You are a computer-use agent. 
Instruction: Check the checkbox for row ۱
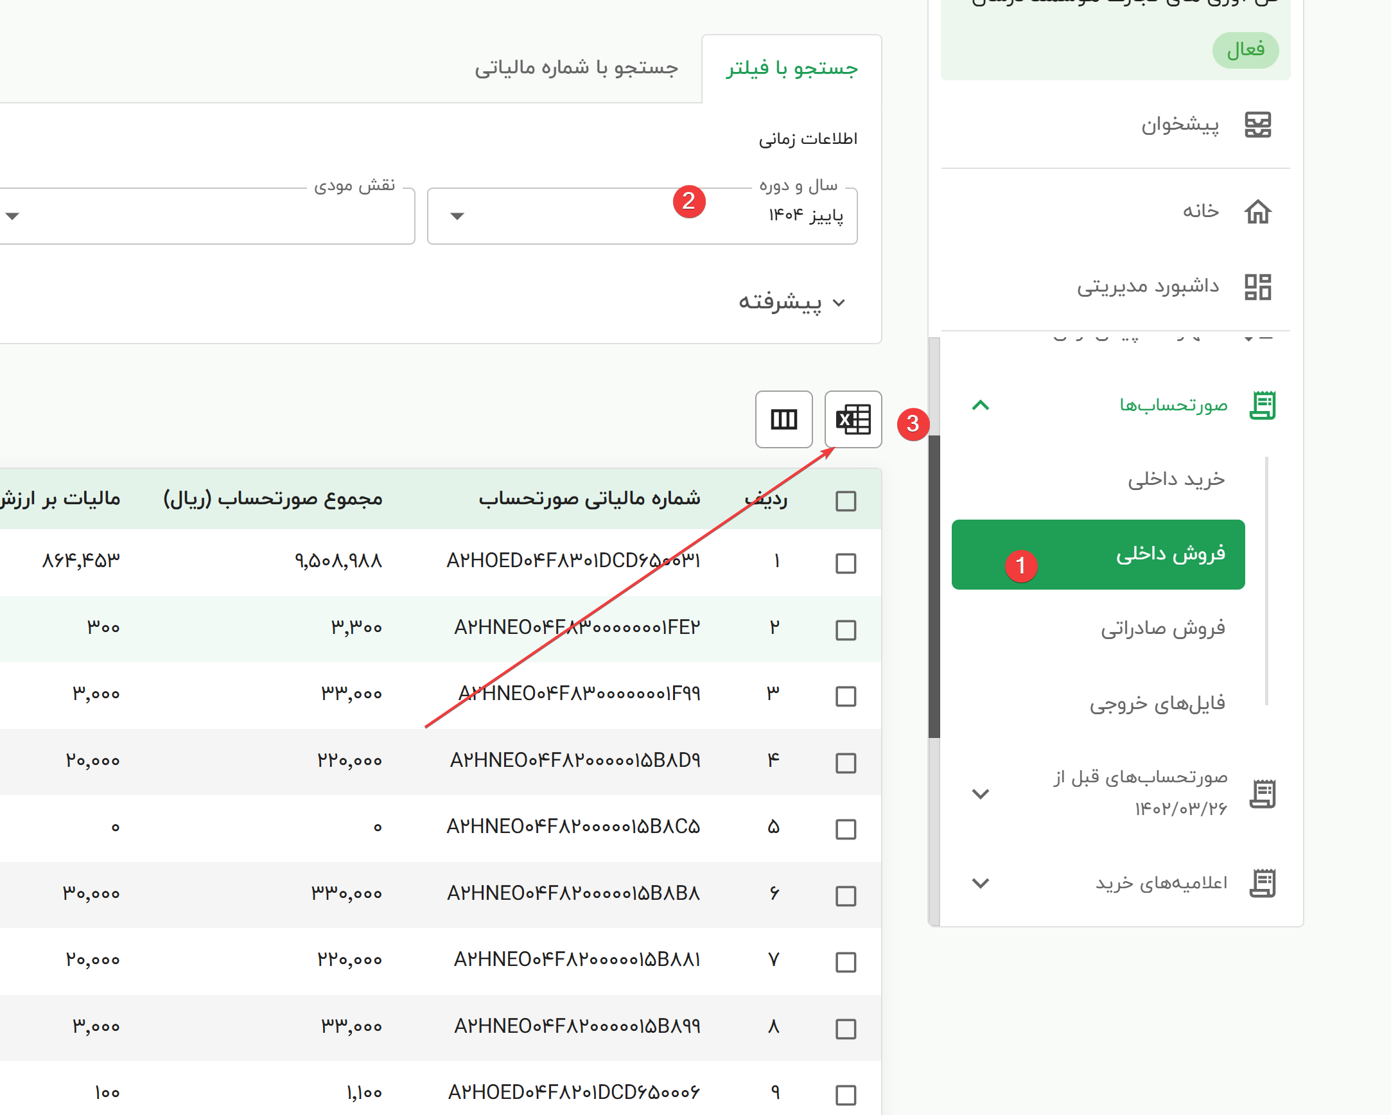[845, 563]
